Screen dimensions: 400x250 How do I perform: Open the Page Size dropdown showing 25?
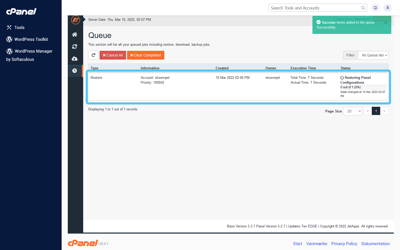pyautogui.click(x=353, y=111)
